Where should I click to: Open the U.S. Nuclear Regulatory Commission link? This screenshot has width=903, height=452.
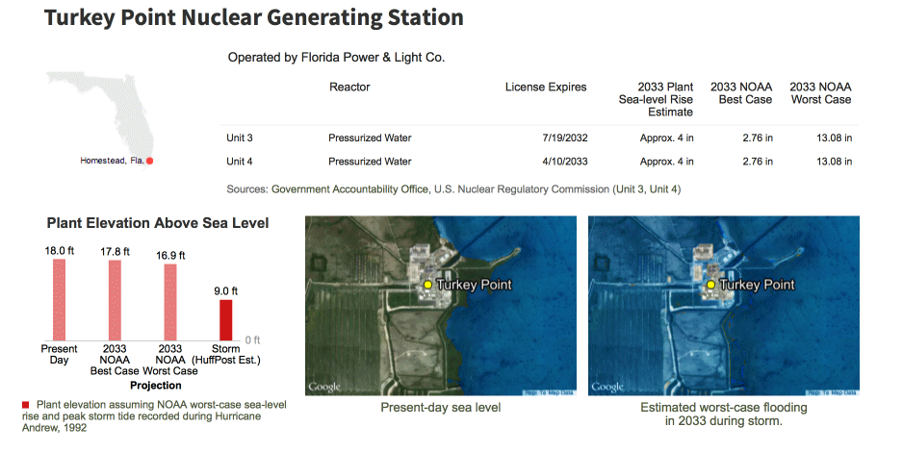(522, 189)
